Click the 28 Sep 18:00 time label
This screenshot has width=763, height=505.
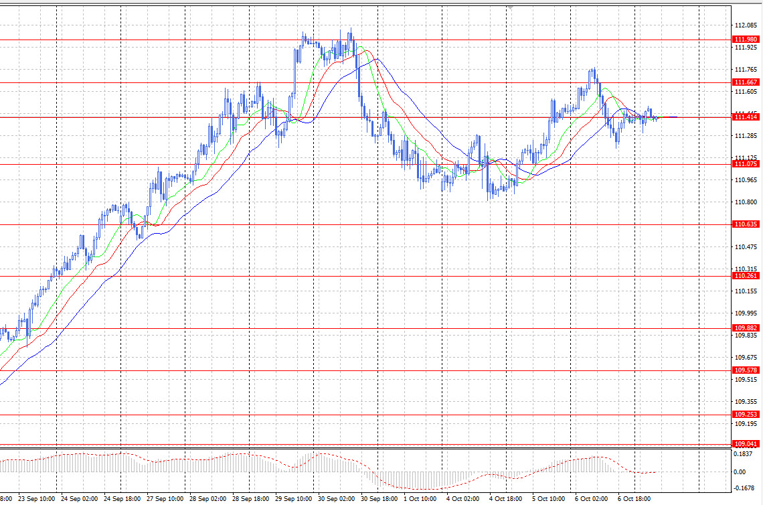coord(250,499)
